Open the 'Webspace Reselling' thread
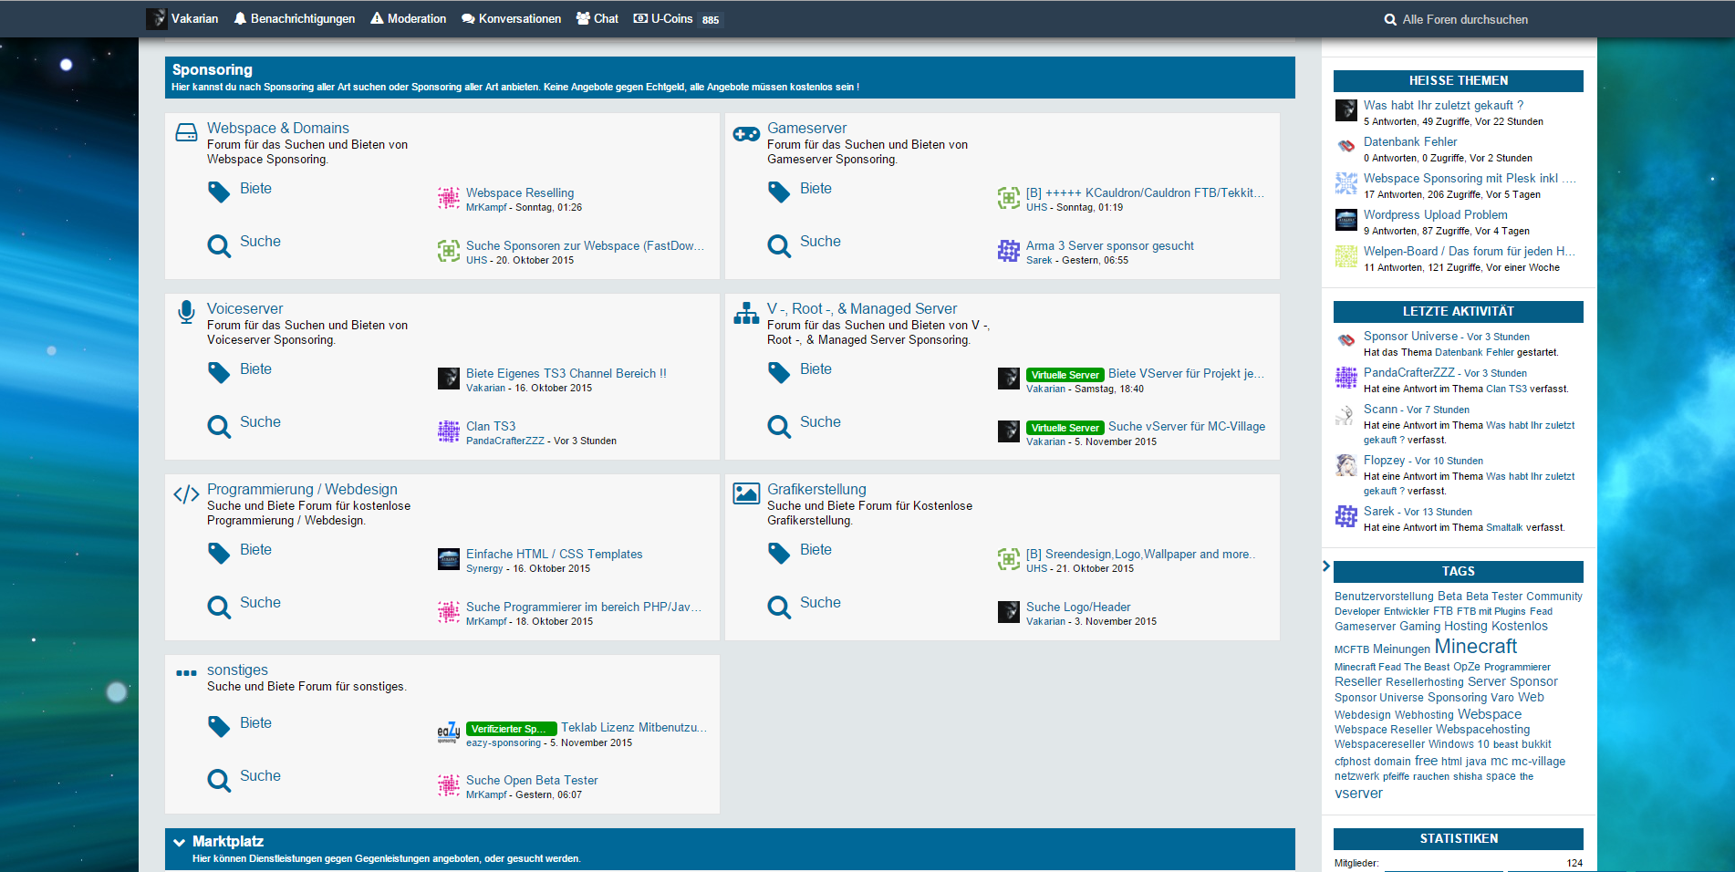Screen dimensions: 1735x872 click(x=520, y=192)
